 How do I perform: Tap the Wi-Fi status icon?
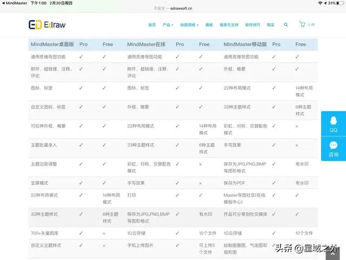click(x=320, y=3)
